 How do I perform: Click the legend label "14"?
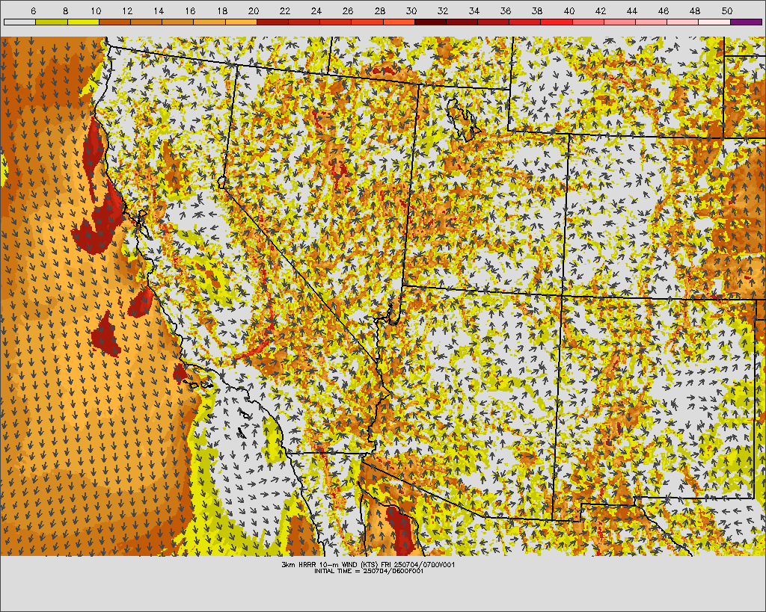tap(159, 10)
